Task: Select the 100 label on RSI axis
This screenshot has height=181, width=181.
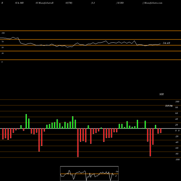Action: (x=3, y=33)
